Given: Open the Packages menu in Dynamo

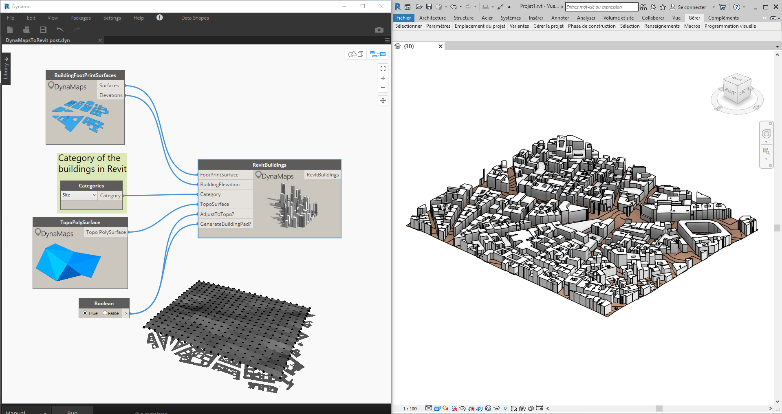Looking at the screenshot, I should pos(80,18).
